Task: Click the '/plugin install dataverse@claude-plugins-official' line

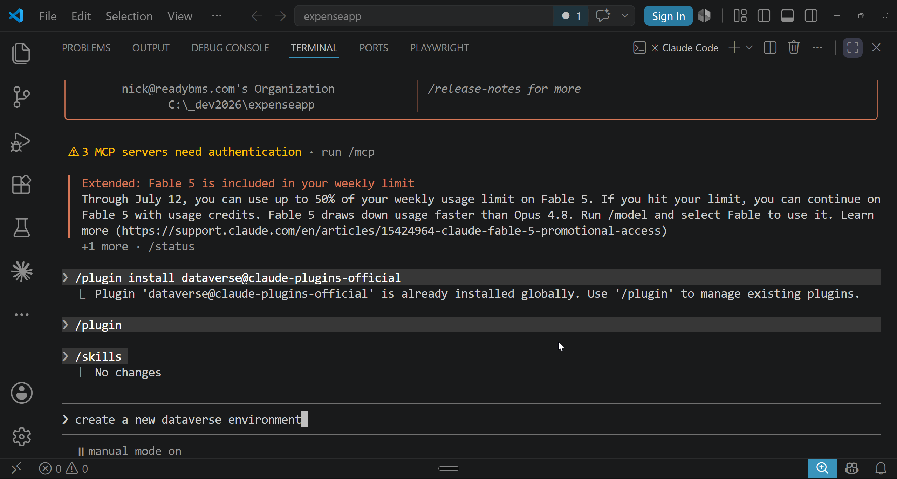Action: [x=471, y=278]
